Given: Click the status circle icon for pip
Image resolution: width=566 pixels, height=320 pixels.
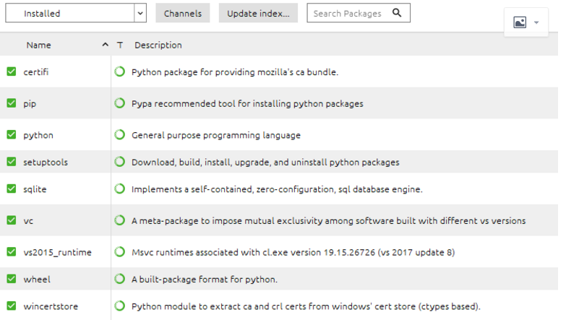Looking at the screenshot, I should [120, 103].
